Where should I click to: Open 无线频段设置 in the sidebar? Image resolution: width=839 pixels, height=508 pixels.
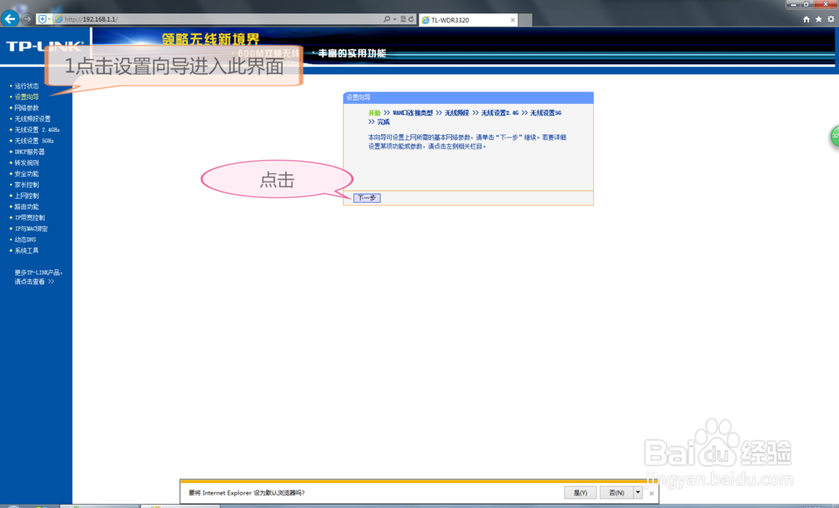pyautogui.click(x=32, y=119)
